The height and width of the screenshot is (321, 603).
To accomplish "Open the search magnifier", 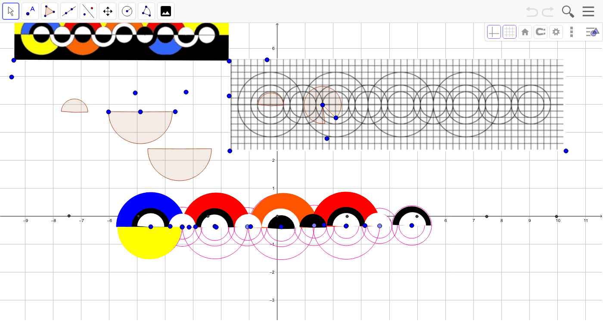I will pyautogui.click(x=568, y=12).
